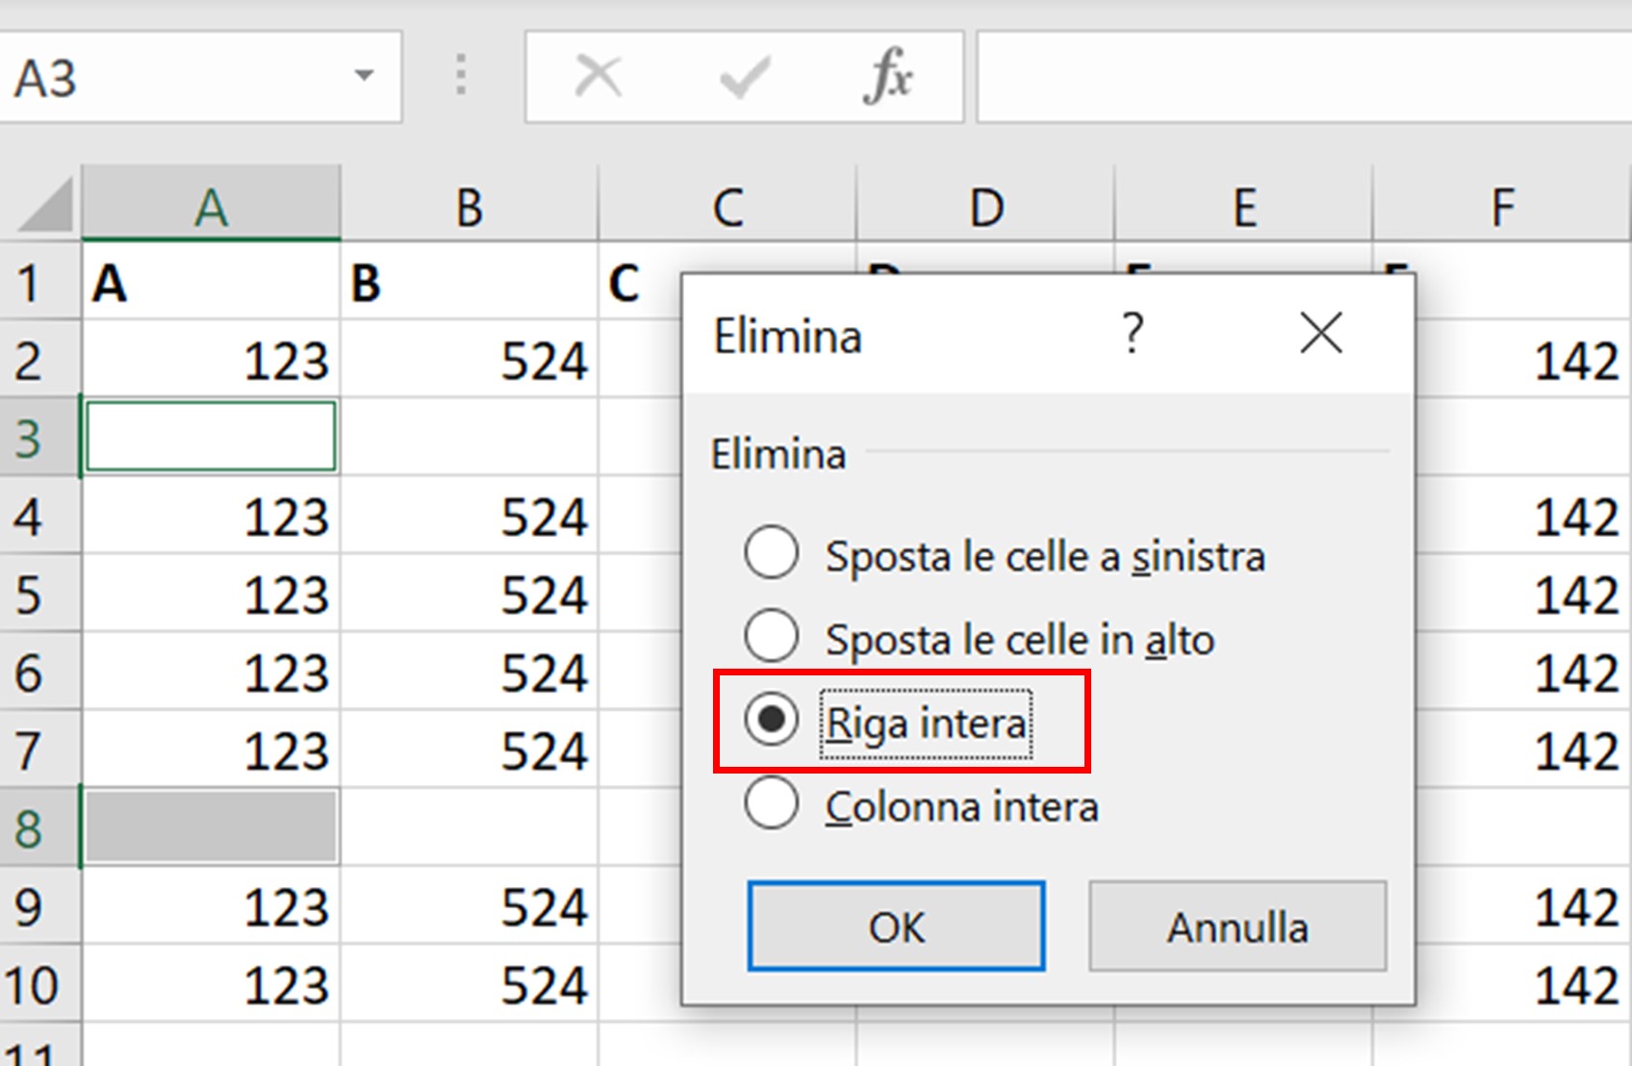Click the grey highlighted cell A8
Screen dimensions: 1632x1066
point(211,826)
